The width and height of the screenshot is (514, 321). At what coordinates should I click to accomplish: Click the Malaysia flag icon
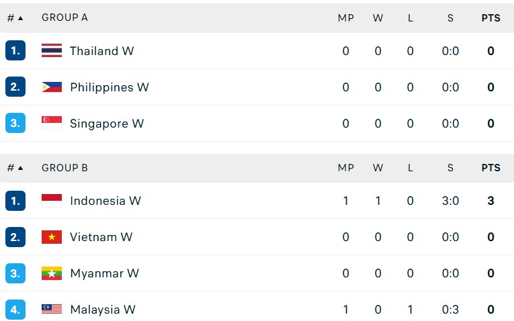(52, 310)
